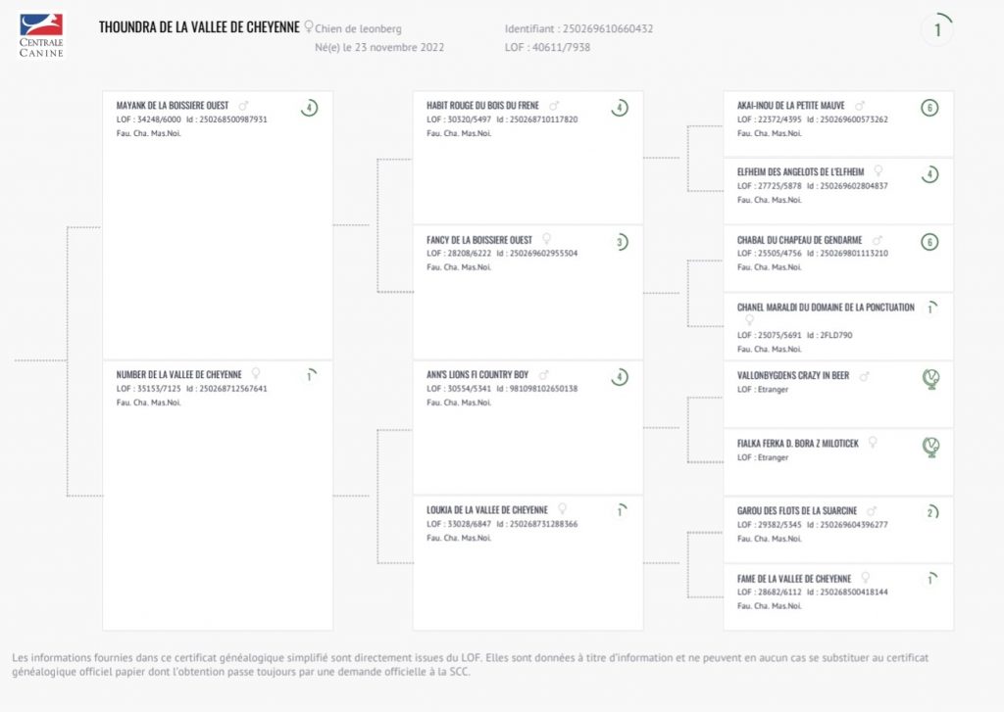
Task: Click the Thoundra de la Vallee de Cheyenne title
Action: pyautogui.click(x=199, y=27)
